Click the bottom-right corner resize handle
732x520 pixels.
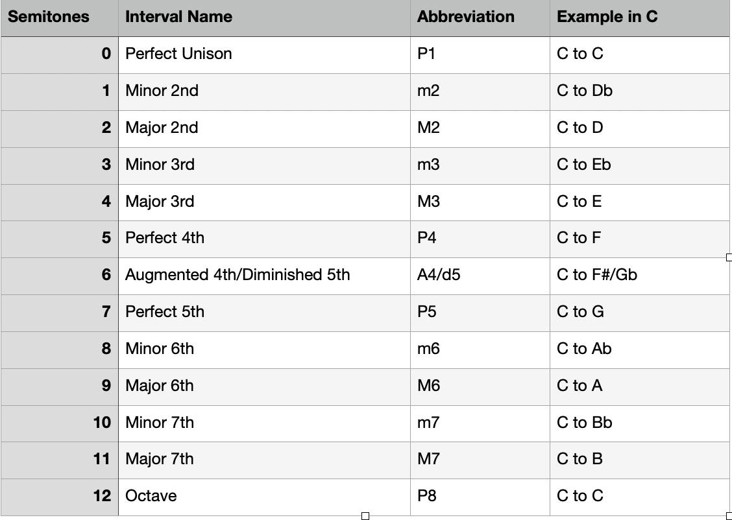tap(729, 516)
